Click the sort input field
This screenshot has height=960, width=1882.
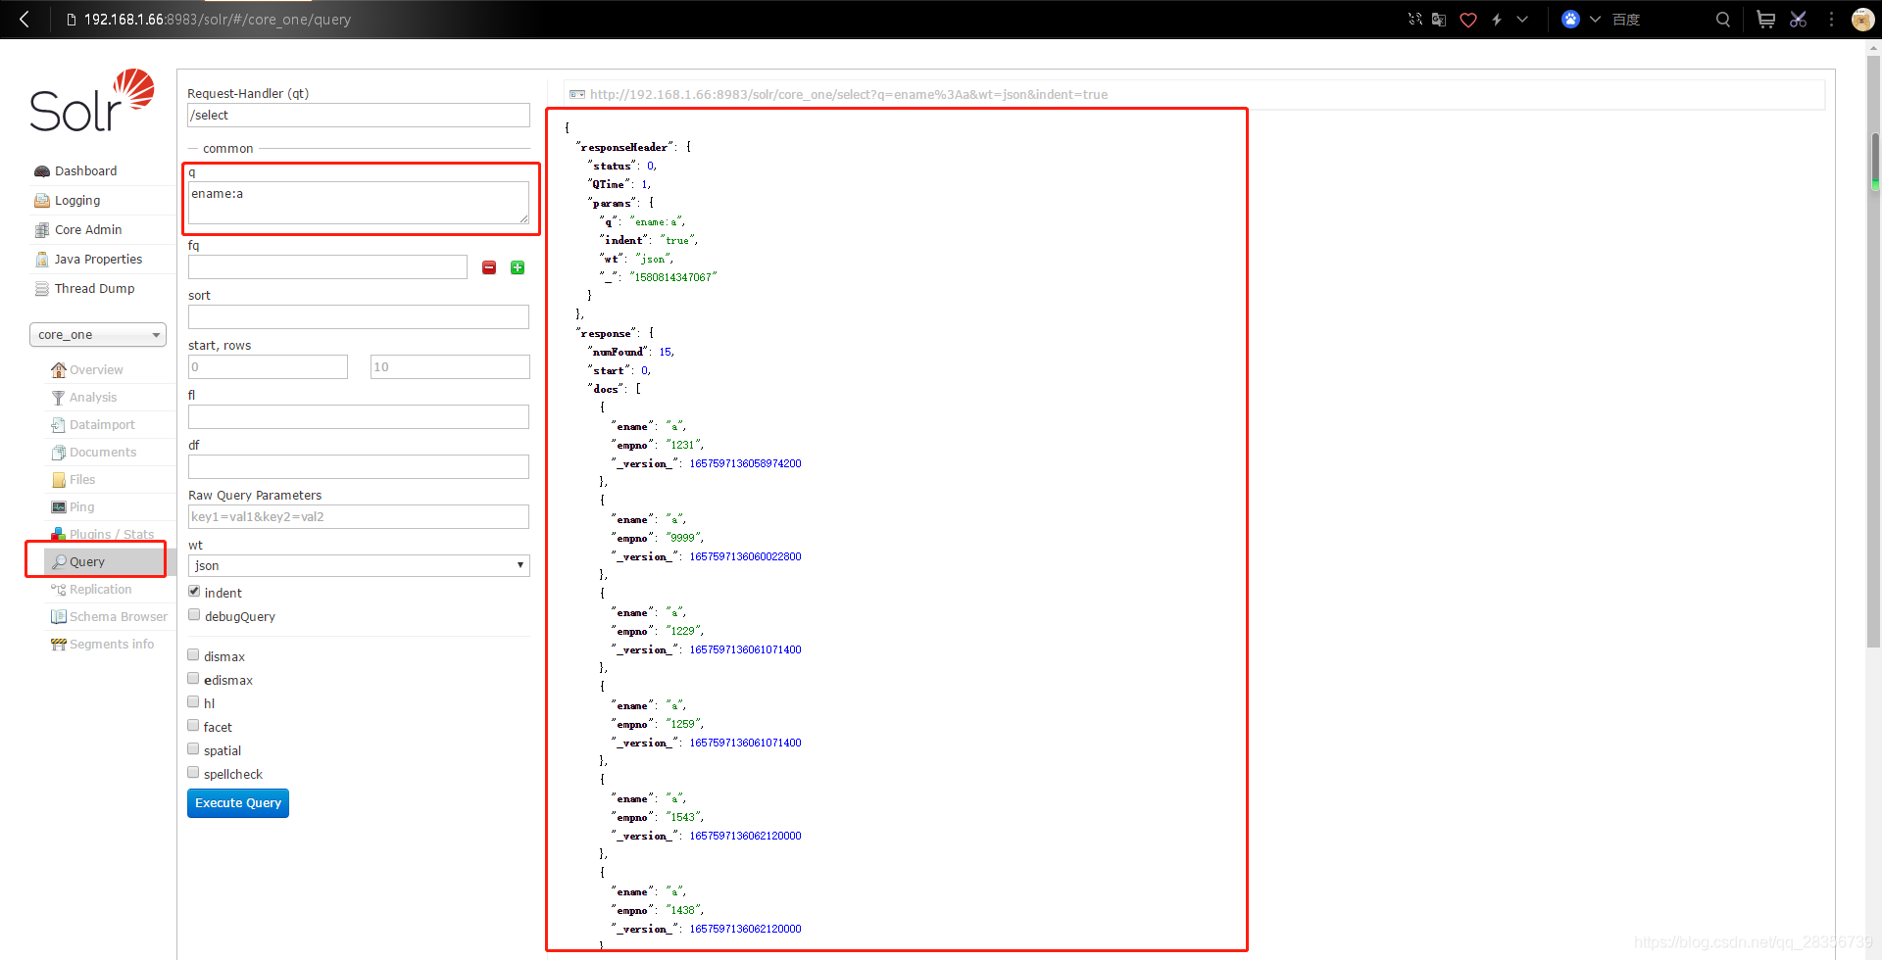coord(359,317)
